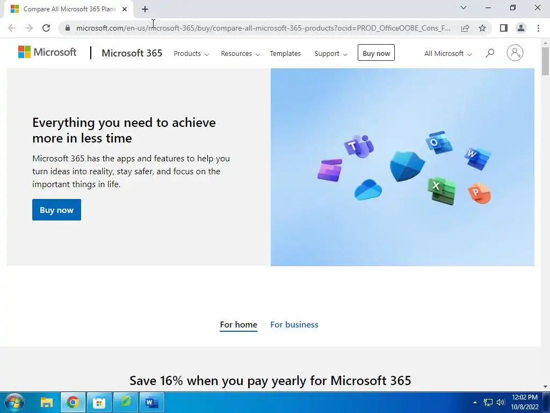
Task: Open the site search magnifier icon
Action: (x=490, y=53)
